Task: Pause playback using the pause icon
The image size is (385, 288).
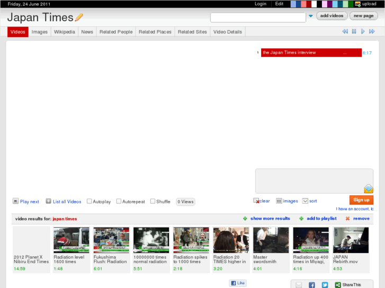Action: coord(354,31)
